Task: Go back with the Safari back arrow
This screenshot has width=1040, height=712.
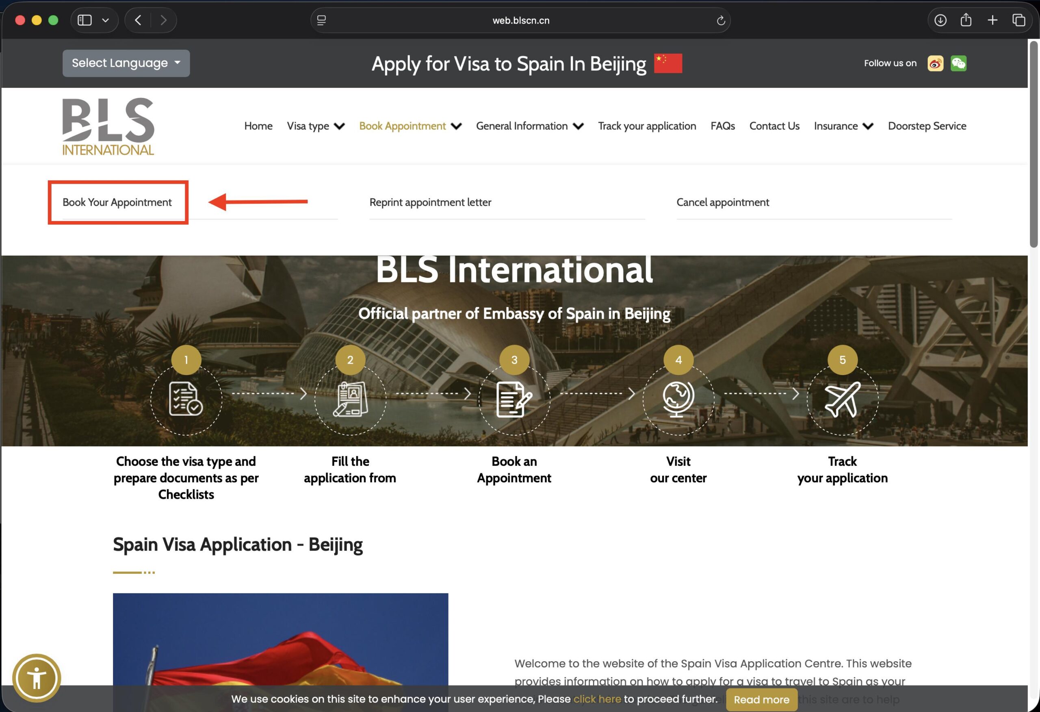Action: [138, 20]
